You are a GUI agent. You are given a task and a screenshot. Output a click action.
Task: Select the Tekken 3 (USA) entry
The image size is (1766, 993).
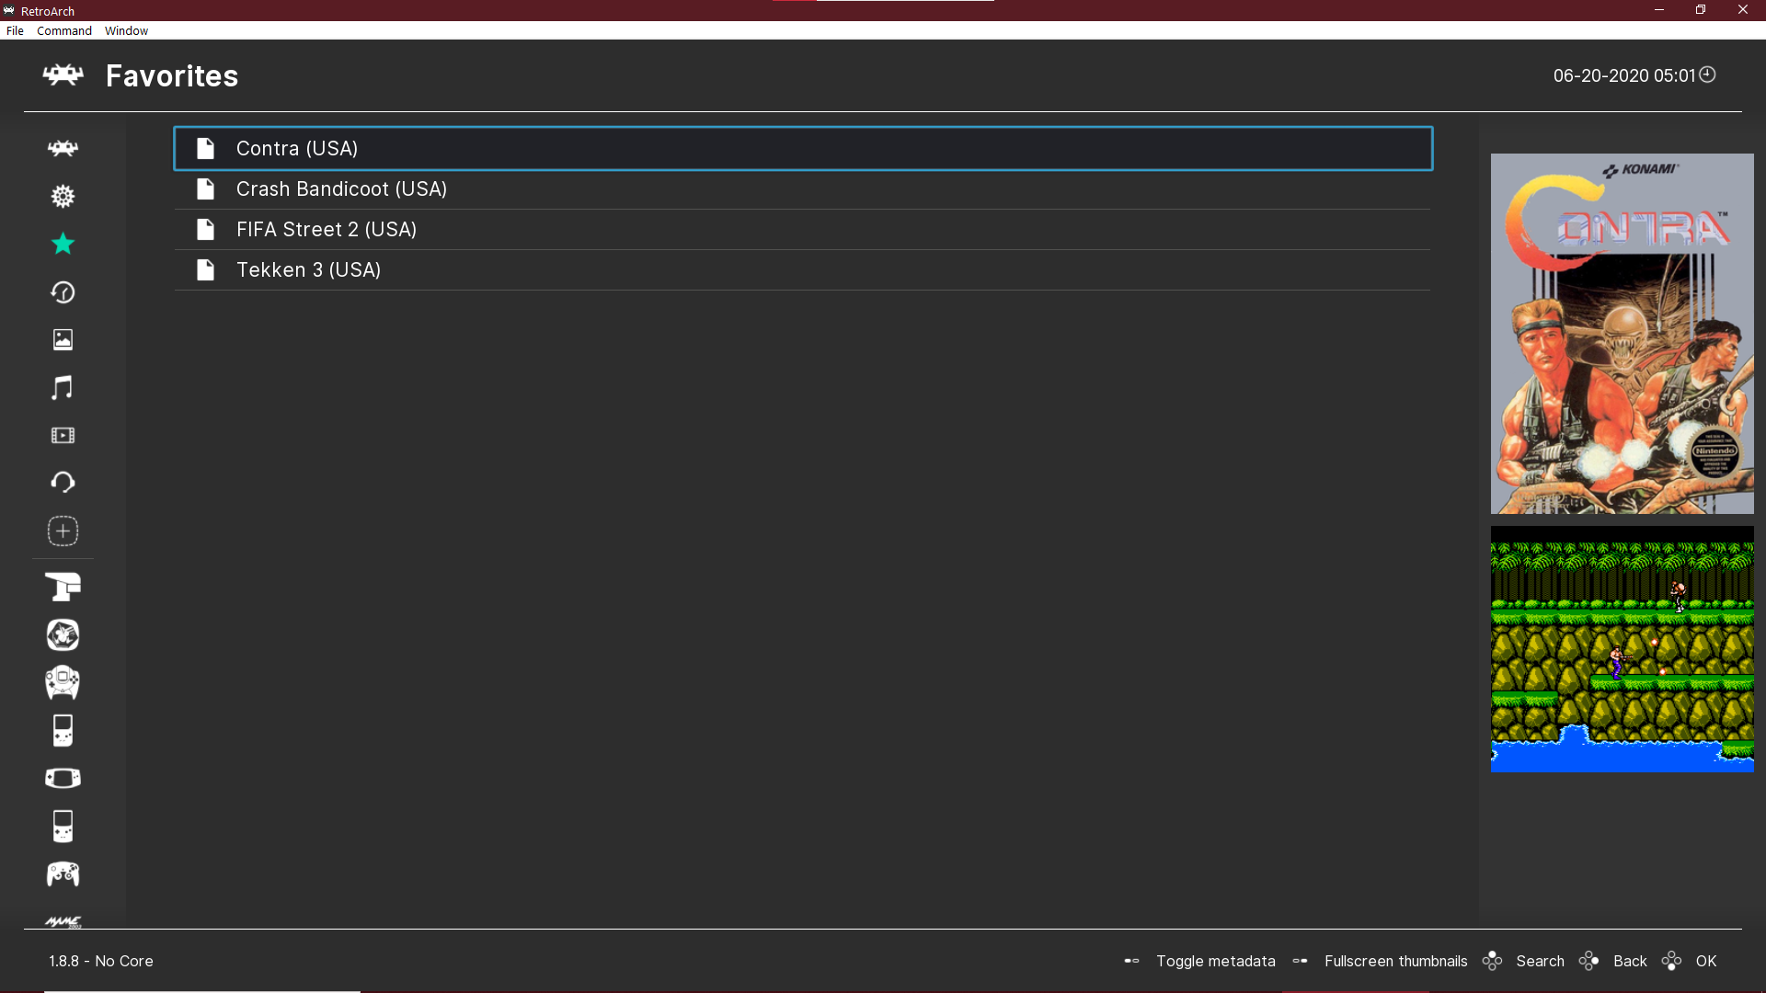click(803, 269)
